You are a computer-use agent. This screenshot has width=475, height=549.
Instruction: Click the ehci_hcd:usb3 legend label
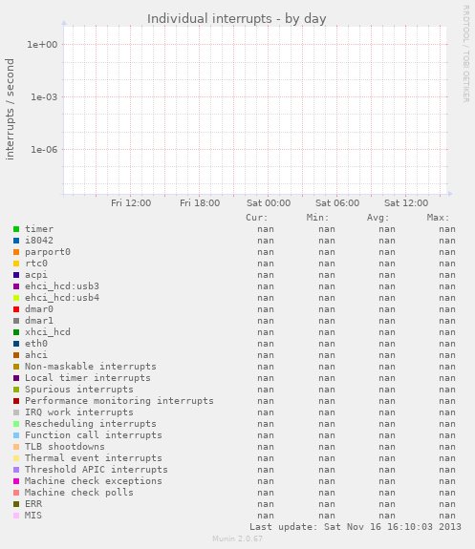62,286
